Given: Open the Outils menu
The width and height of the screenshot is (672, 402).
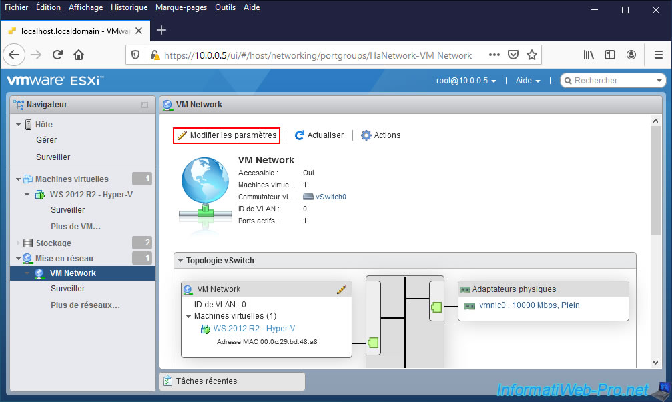Looking at the screenshot, I should tap(225, 7).
